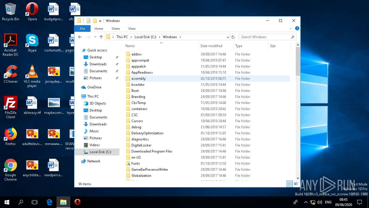Viewport: 369px width, 208px height.
Task: Go up one level with the Up arrow
Action: tap(101, 37)
